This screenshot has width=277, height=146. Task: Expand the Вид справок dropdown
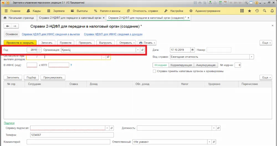click(252, 57)
